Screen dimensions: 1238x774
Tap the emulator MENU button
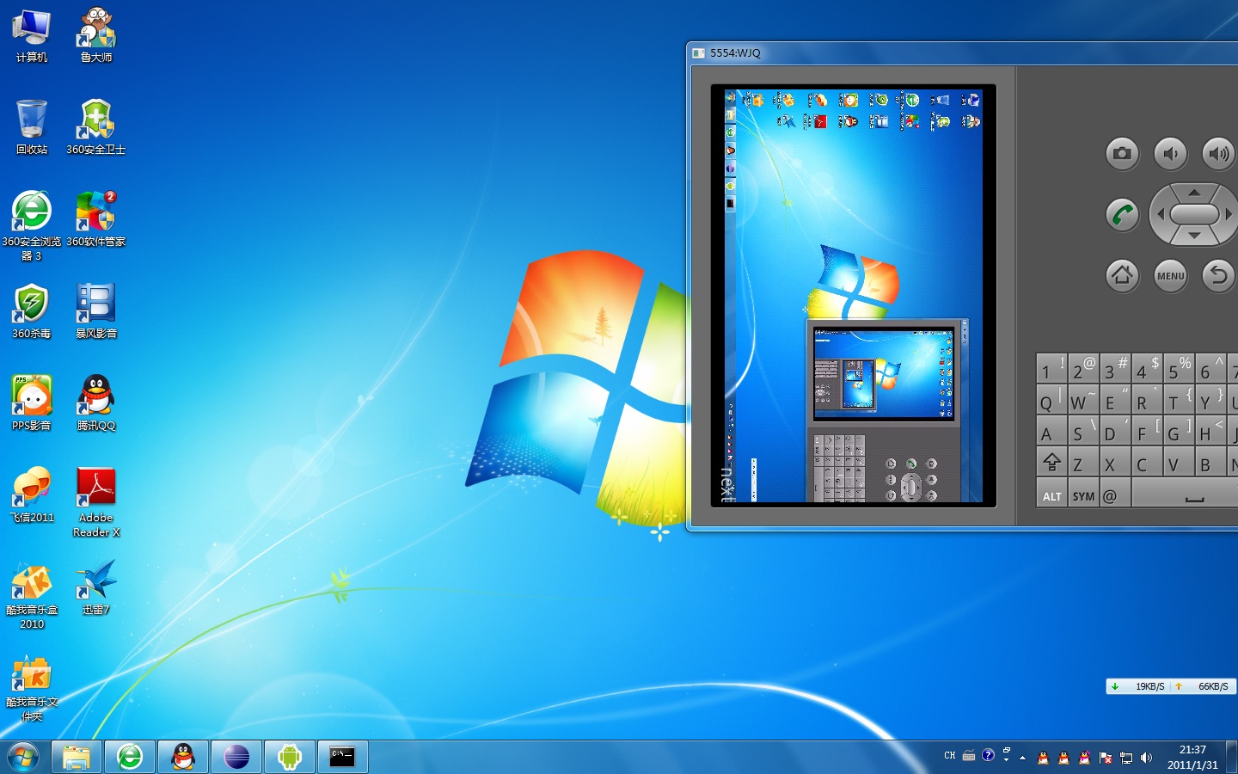pos(1170,275)
